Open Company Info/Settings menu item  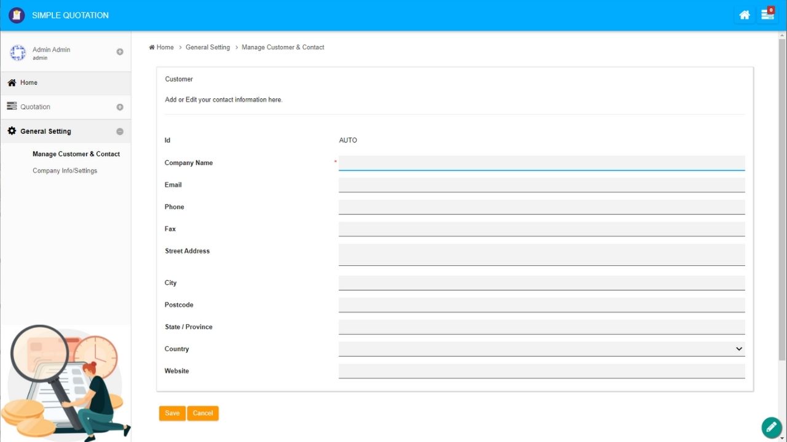tap(65, 171)
